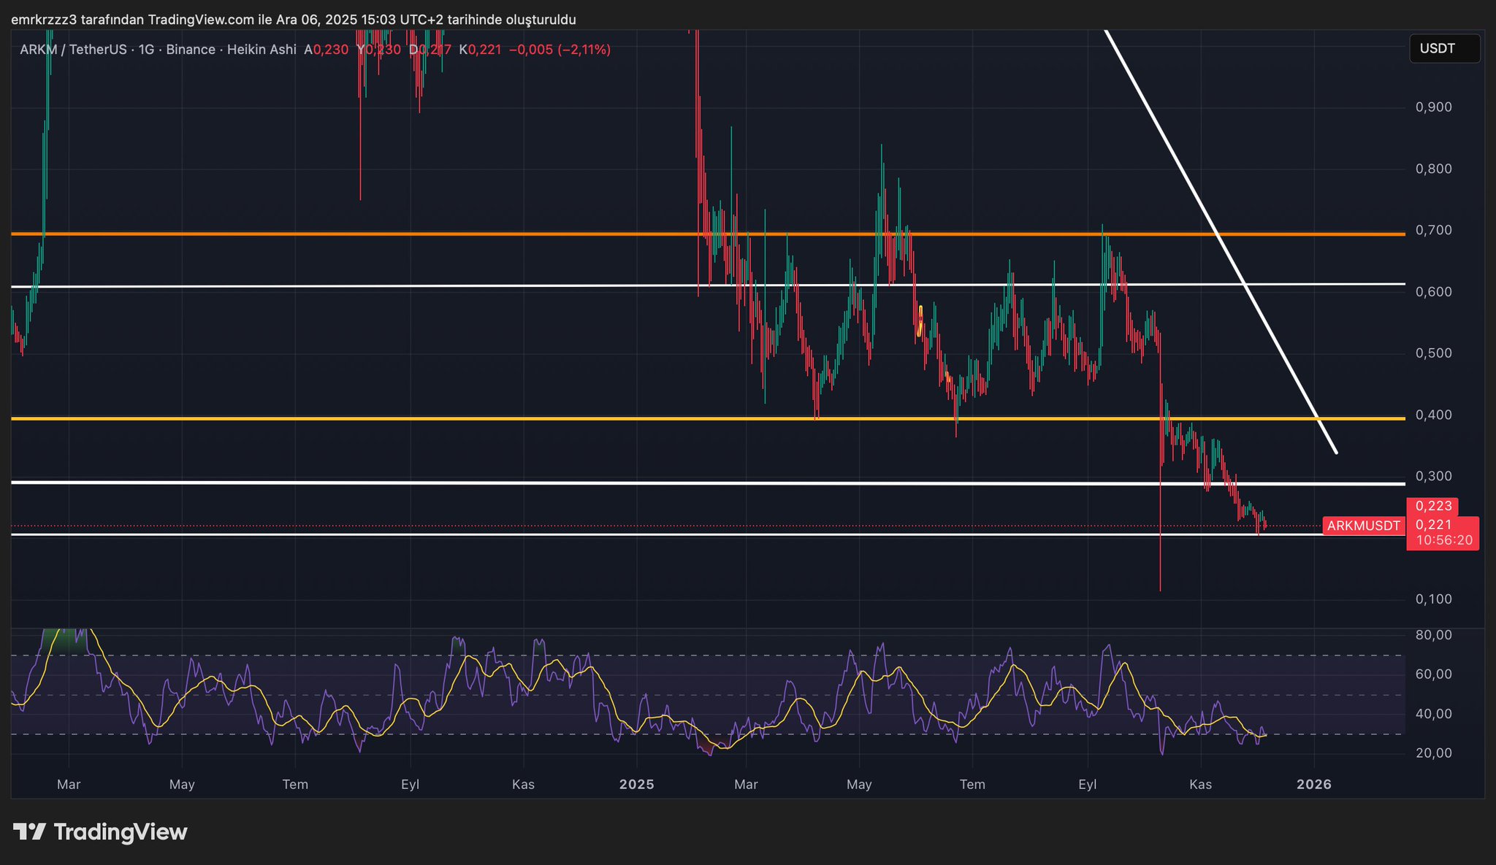Click the 0,900 price scale label

(1433, 107)
